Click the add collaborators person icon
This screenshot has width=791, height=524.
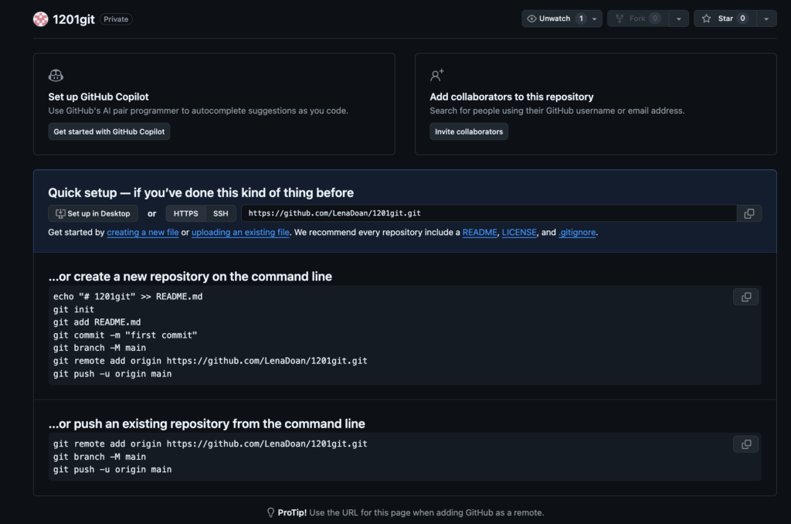tap(437, 76)
